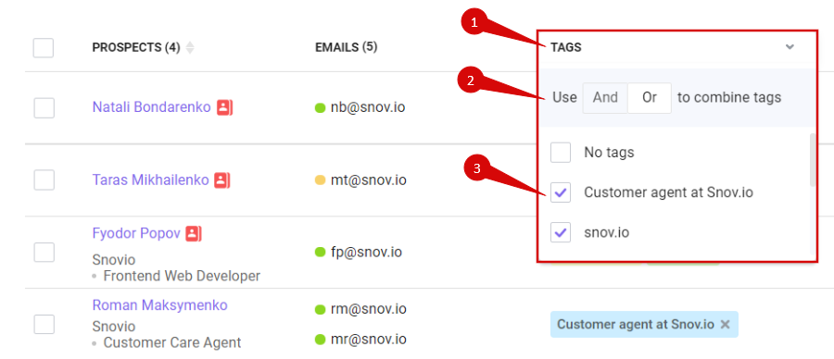
Task: Click email fp@snov.io
Action: (366, 252)
